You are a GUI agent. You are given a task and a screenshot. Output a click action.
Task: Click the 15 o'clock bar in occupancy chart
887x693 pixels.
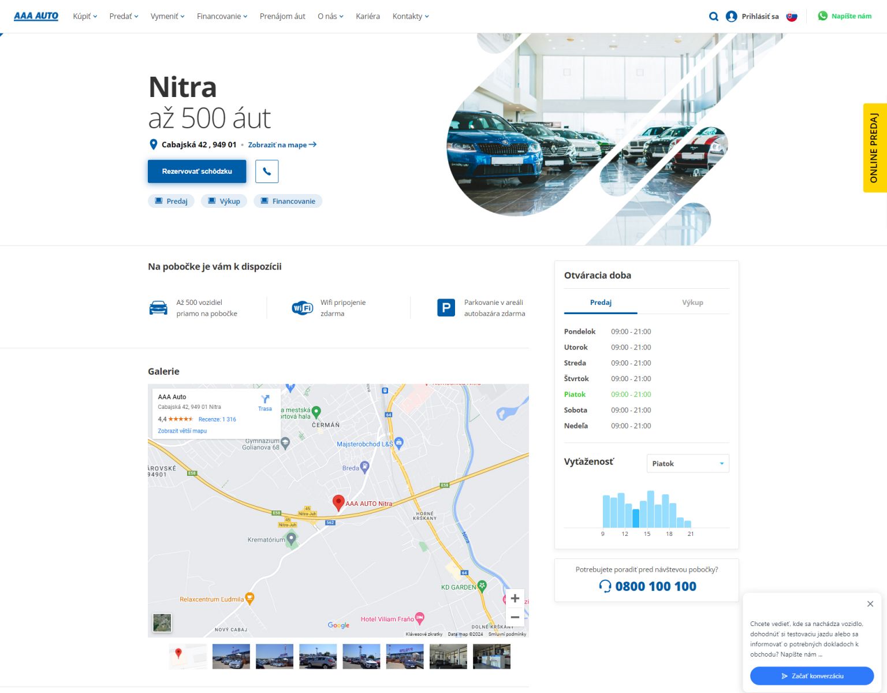tap(651, 509)
